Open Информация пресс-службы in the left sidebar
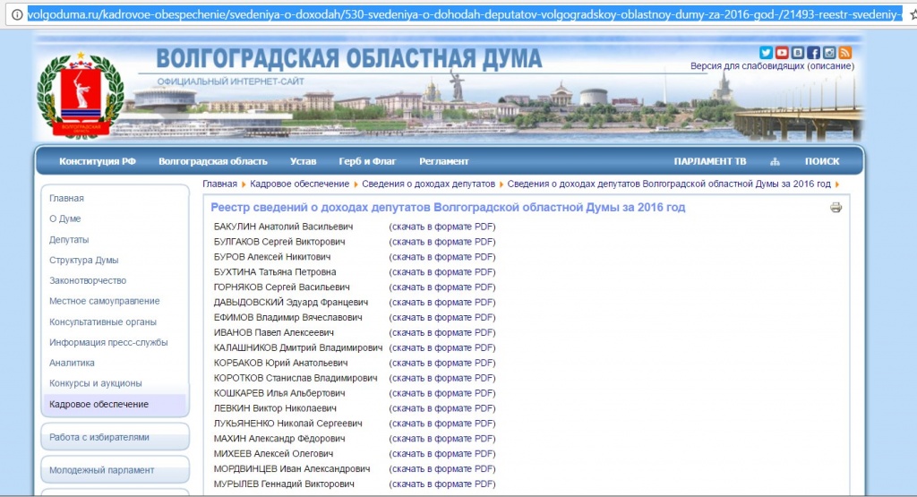917x497 pixels. coord(108,342)
